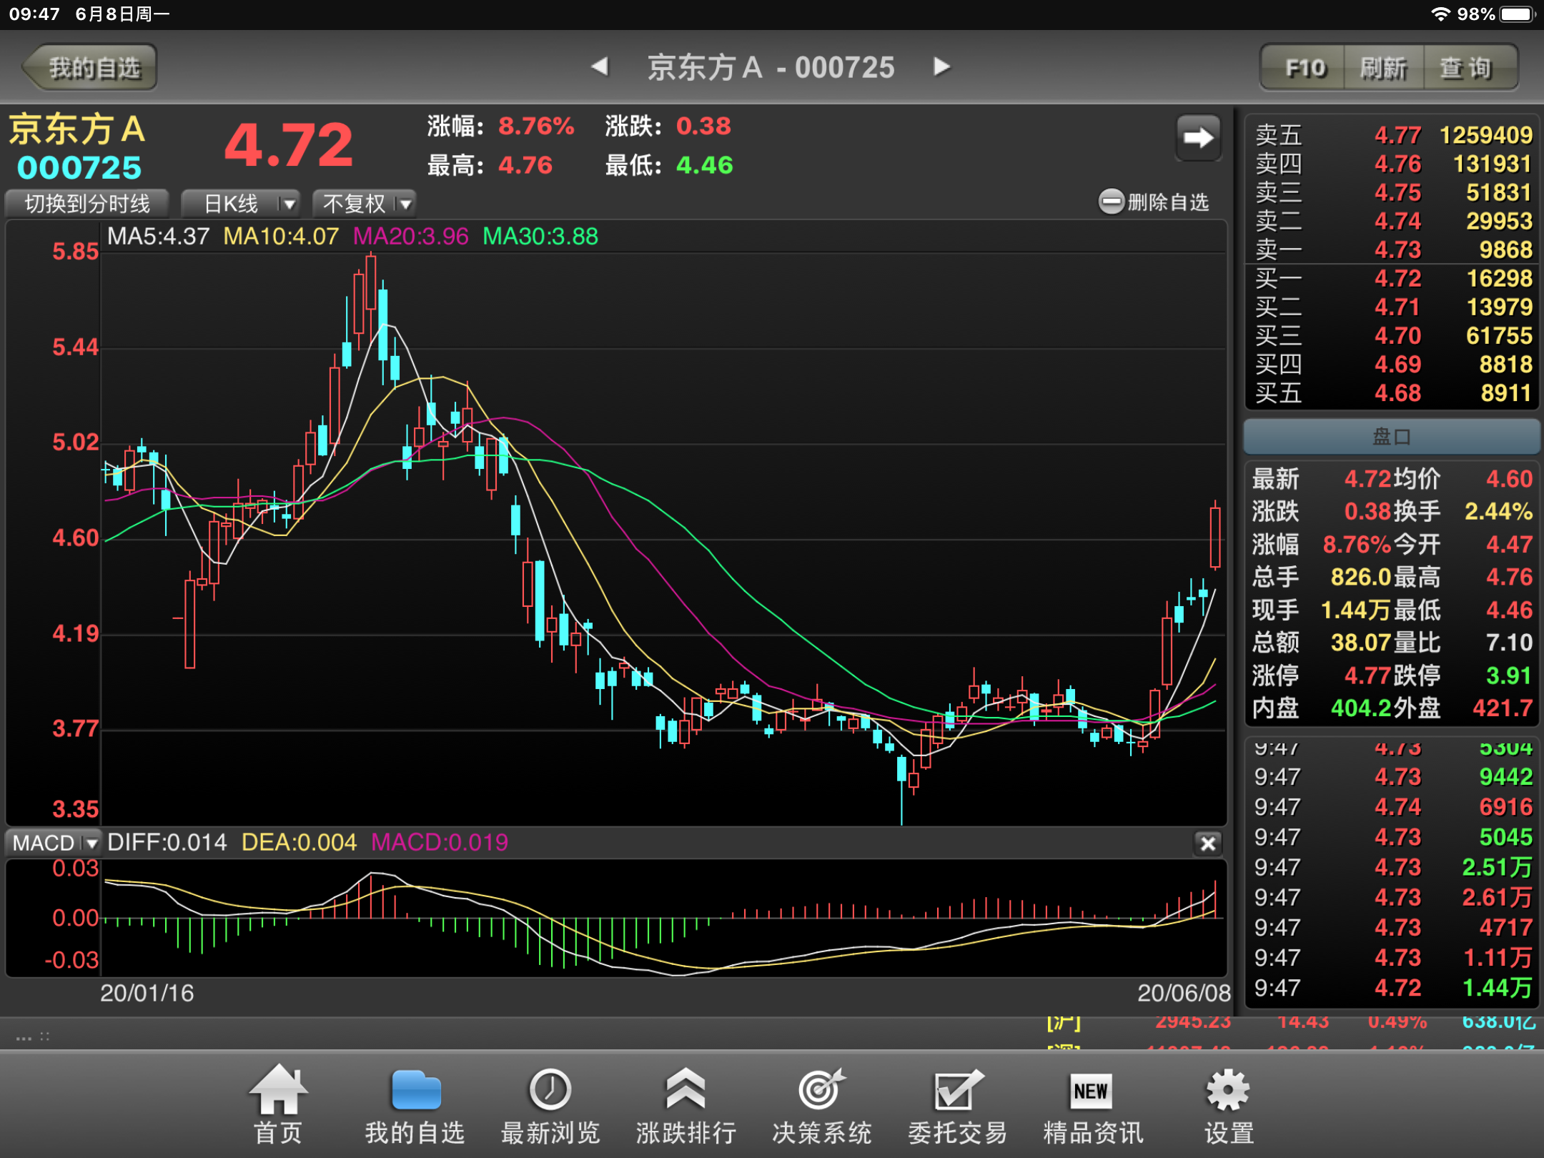Open F10 company info
Image resolution: width=1544 pixels, height=1158 pixels.
pyautogui.click(x=1304, y=68)
